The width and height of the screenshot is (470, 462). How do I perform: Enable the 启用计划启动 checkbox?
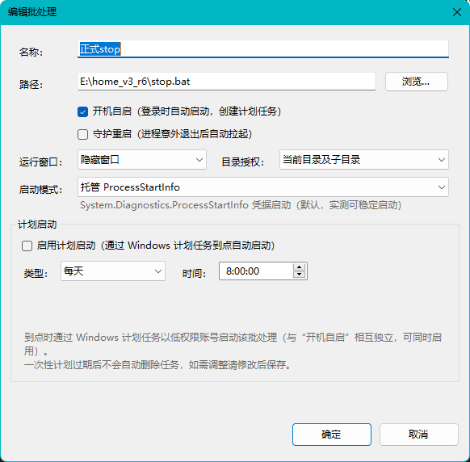click(x=27, y=246)
